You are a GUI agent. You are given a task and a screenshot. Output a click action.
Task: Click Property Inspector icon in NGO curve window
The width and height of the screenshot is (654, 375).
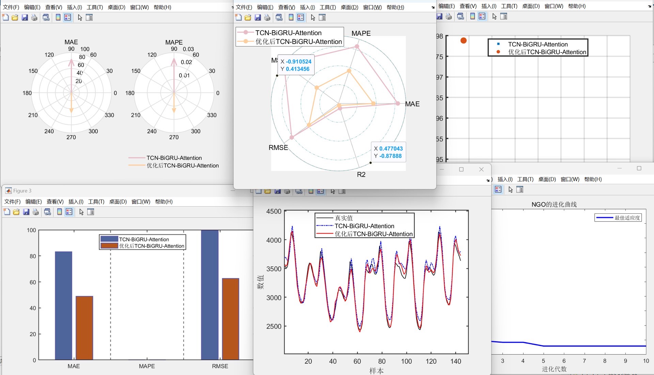click(x=520, y=190)
